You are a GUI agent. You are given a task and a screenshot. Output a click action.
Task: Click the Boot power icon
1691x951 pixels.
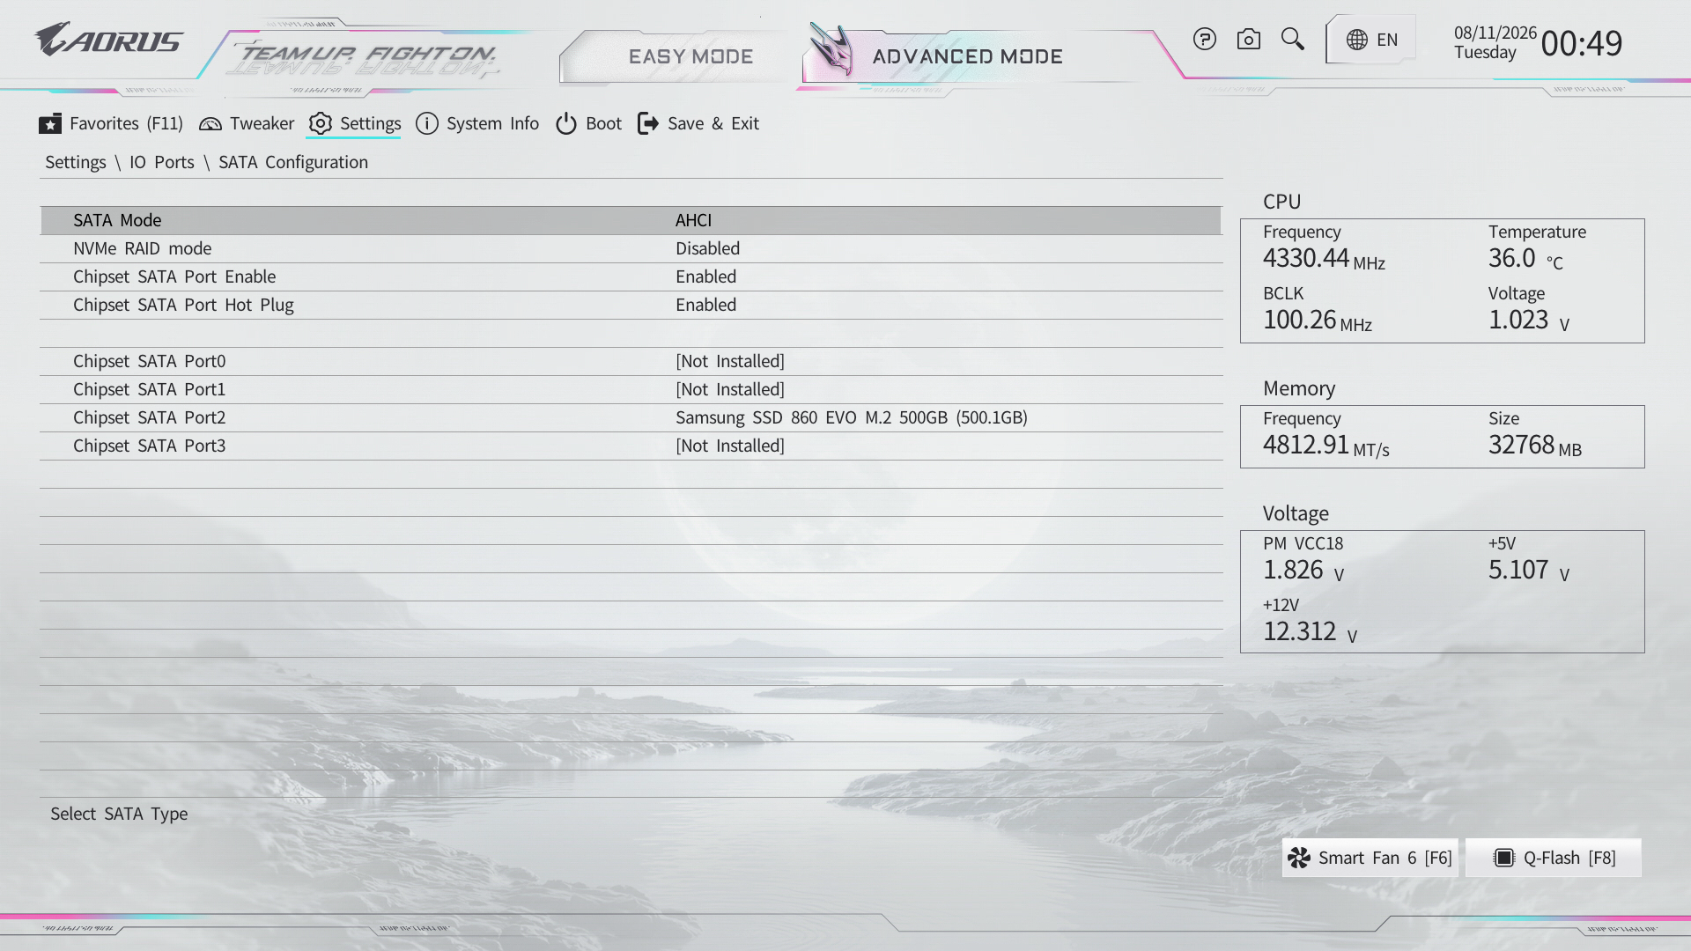(x=566, y=123)
